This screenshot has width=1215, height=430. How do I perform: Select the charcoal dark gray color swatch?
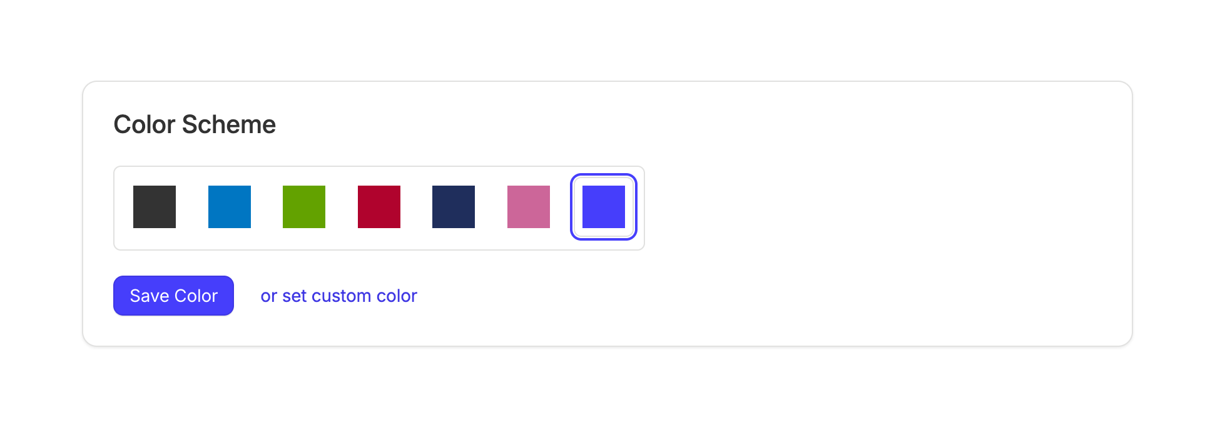(155, 207)
